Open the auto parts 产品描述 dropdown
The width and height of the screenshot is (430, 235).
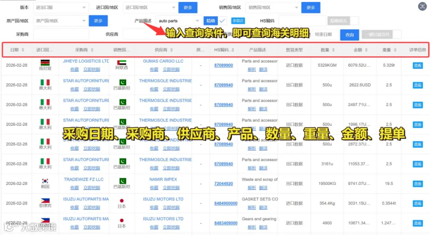[179, 21]
